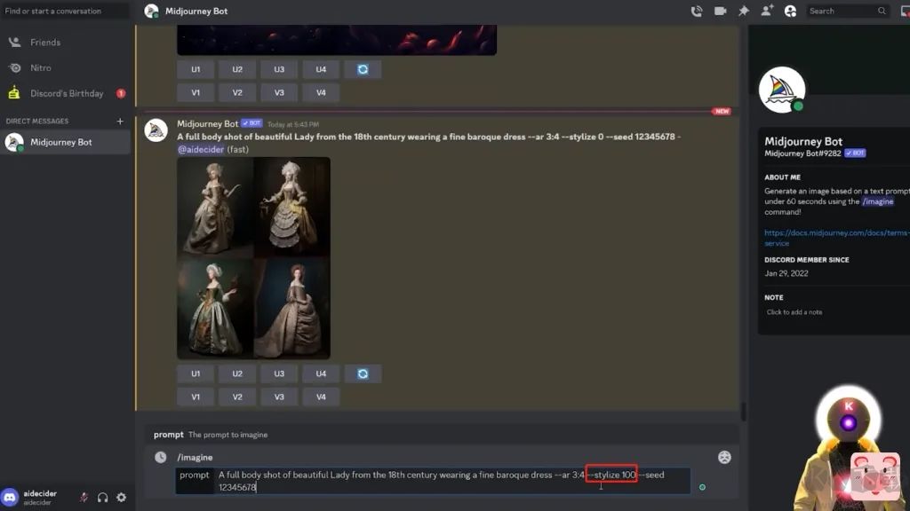The height and width of the screenshot is (511, 910).
Task: Click V2 under the baroque lady images
Action: click(237, 397)
